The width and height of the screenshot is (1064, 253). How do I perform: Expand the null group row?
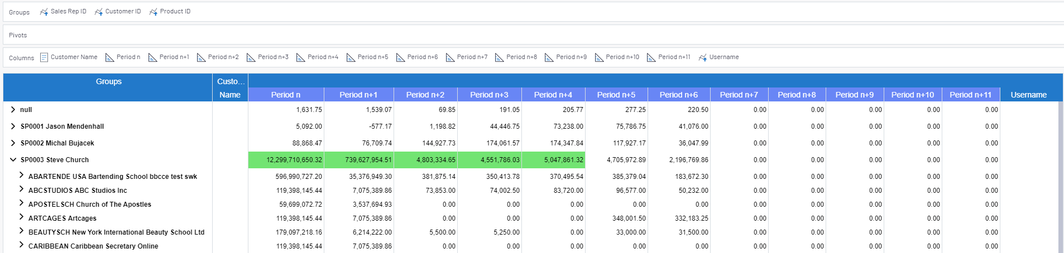(x=13, y=110)
